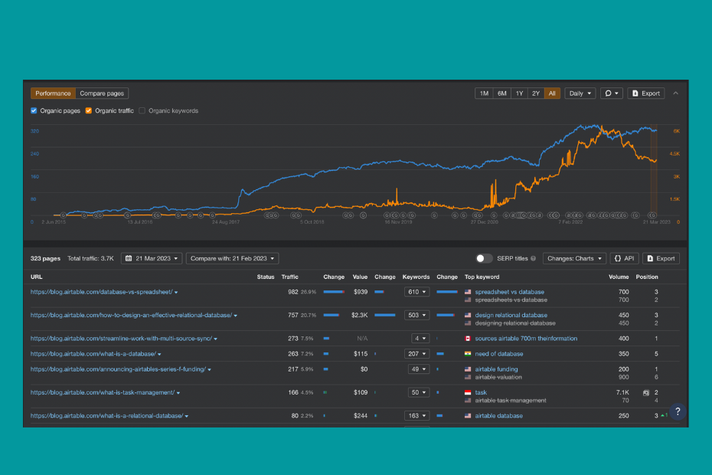Click the need of database keyword

[499, 354]
